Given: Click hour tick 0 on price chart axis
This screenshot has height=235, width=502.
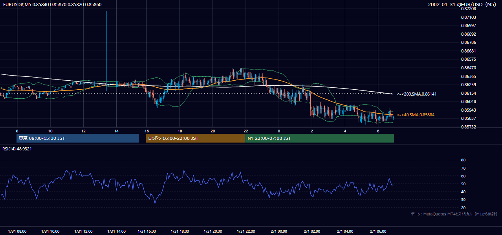Looking at the screenshot, I should [279, 131].
